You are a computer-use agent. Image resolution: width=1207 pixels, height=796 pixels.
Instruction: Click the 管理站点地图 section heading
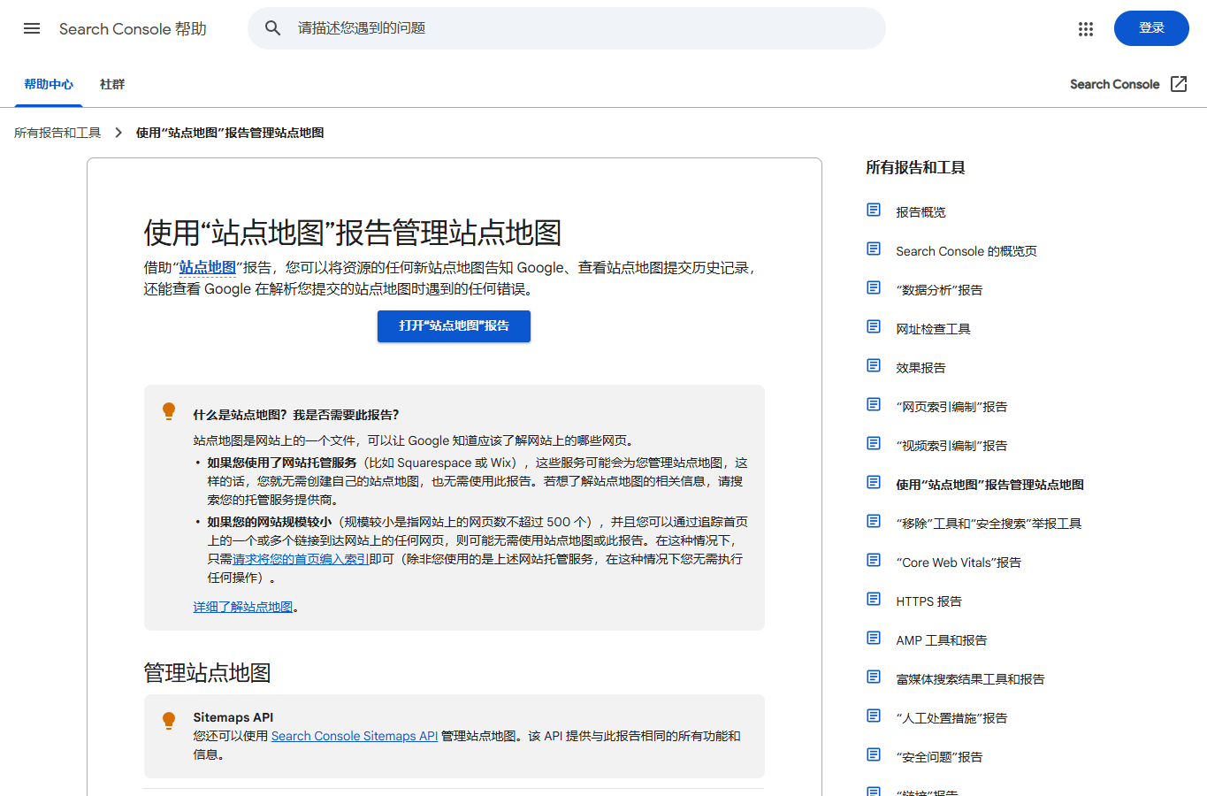[207, 673]
